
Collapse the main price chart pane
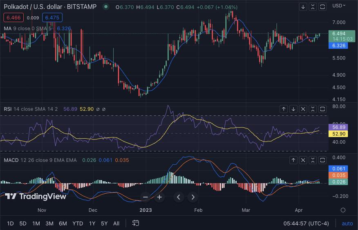313,7
